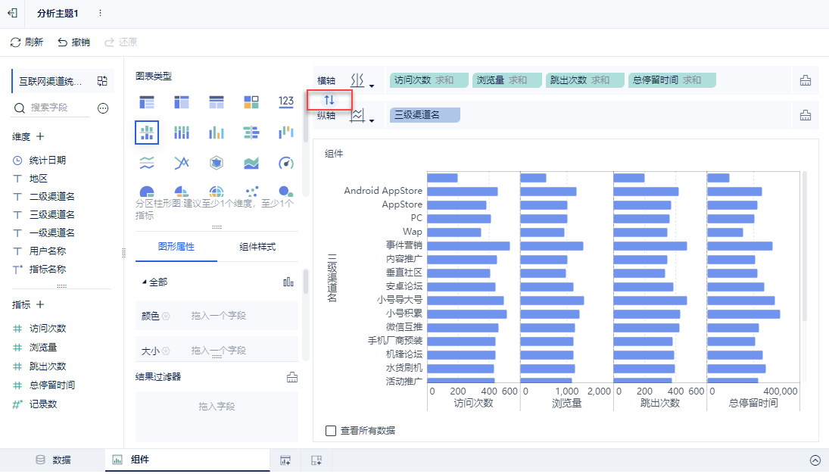Select the range area chart type

(x=251, y=163)
